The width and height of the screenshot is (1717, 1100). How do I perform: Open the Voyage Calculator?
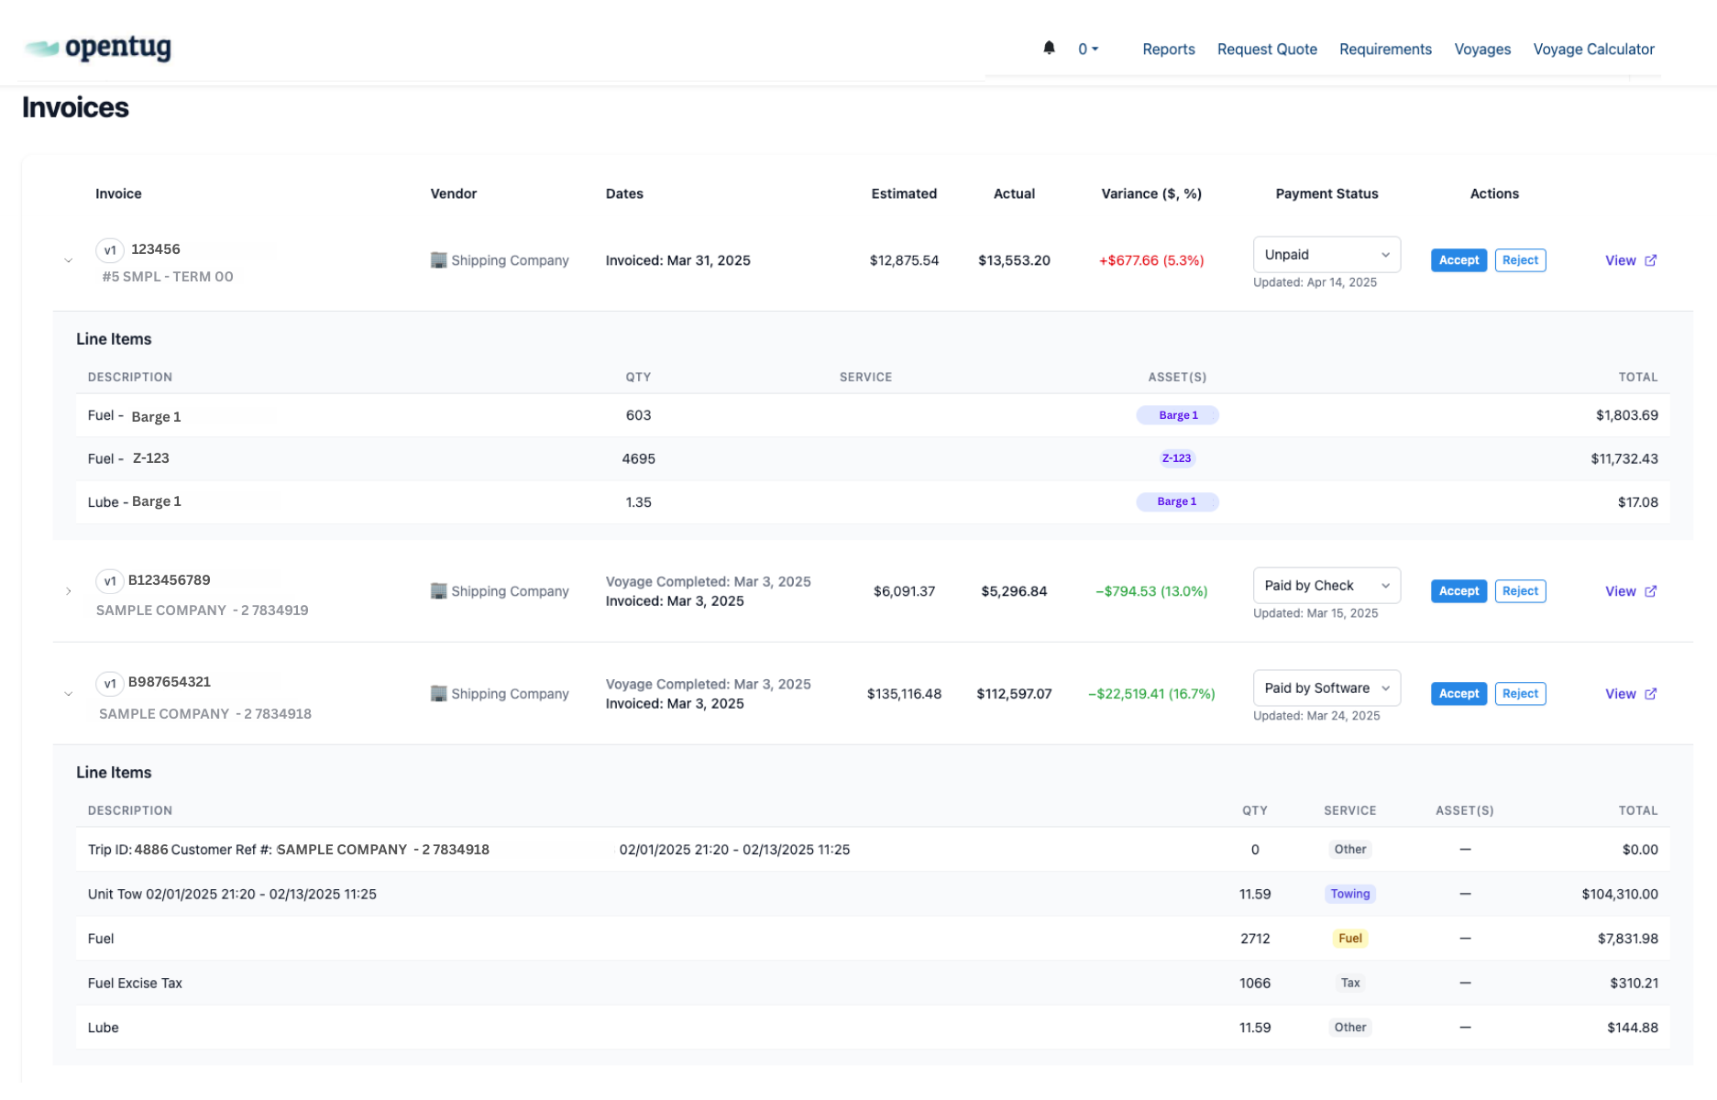click(1594, 49)
